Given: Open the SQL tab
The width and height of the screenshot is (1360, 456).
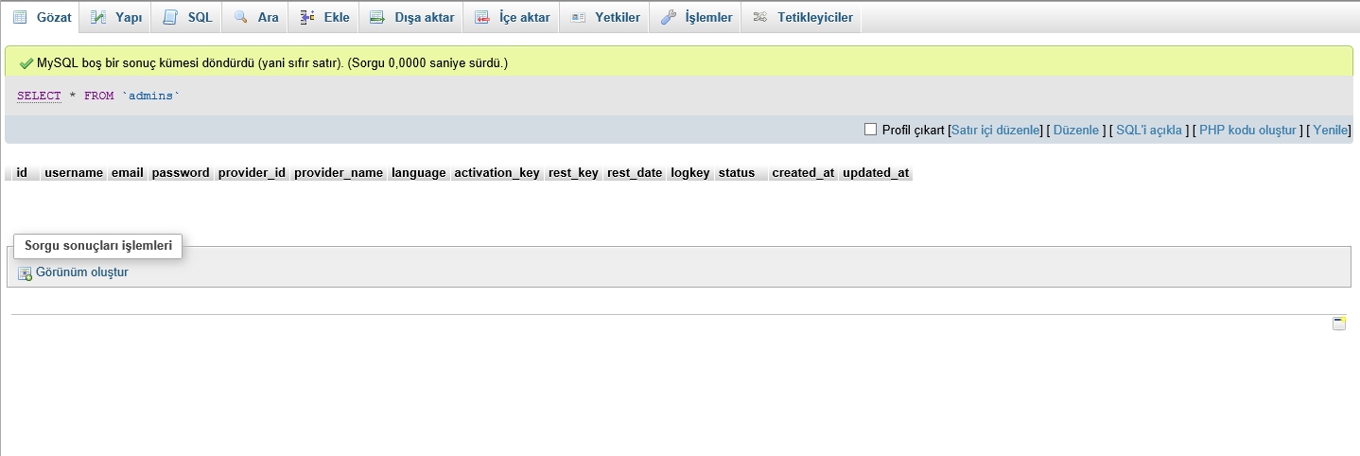Looking at the screenshot, I should pos(188,17).
